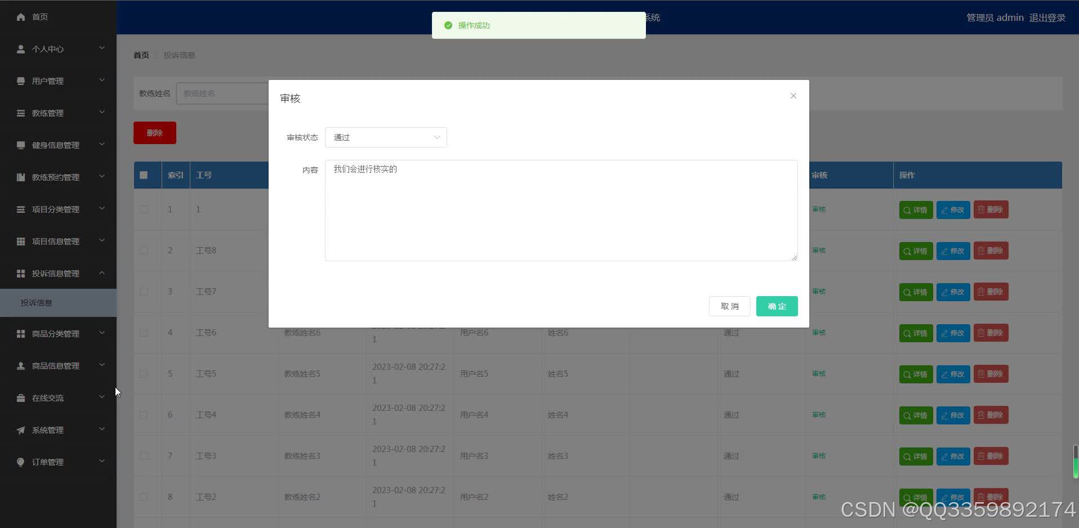The height and width of the screenshot is (528, 1079).
Task: Click the 商品信息管理 user icon
Action: pos(21,366)
